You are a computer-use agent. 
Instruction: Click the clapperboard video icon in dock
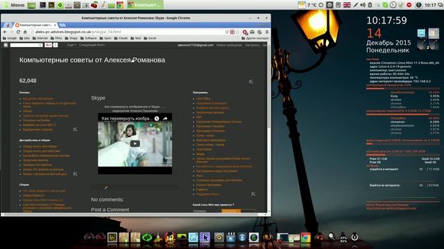tap(231, 238)
